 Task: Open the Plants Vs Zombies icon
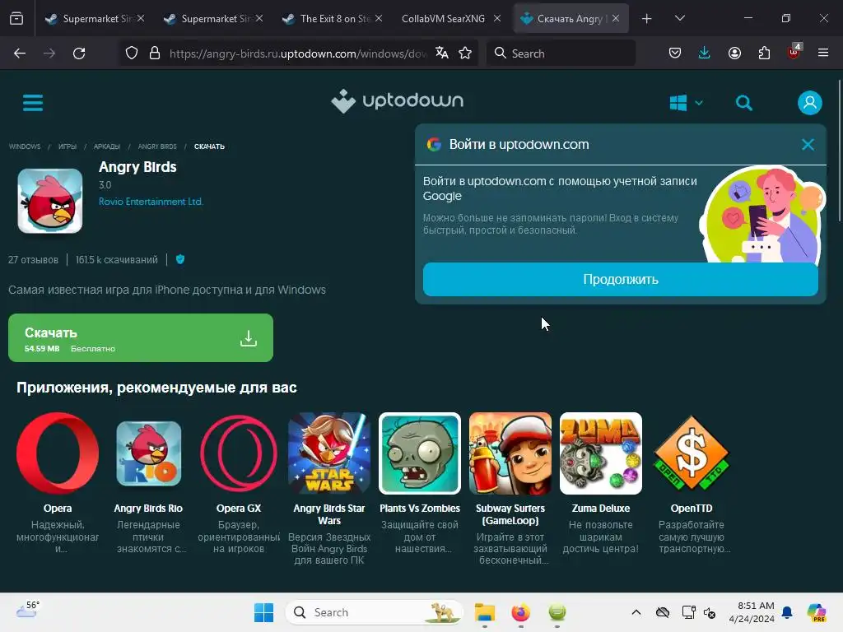click(420, 453)
